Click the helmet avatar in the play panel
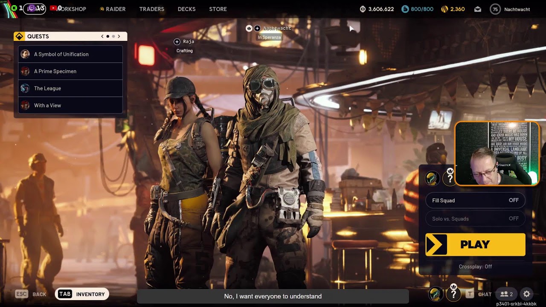Viewport: 546px width, 307px height. tap(432, 178)
